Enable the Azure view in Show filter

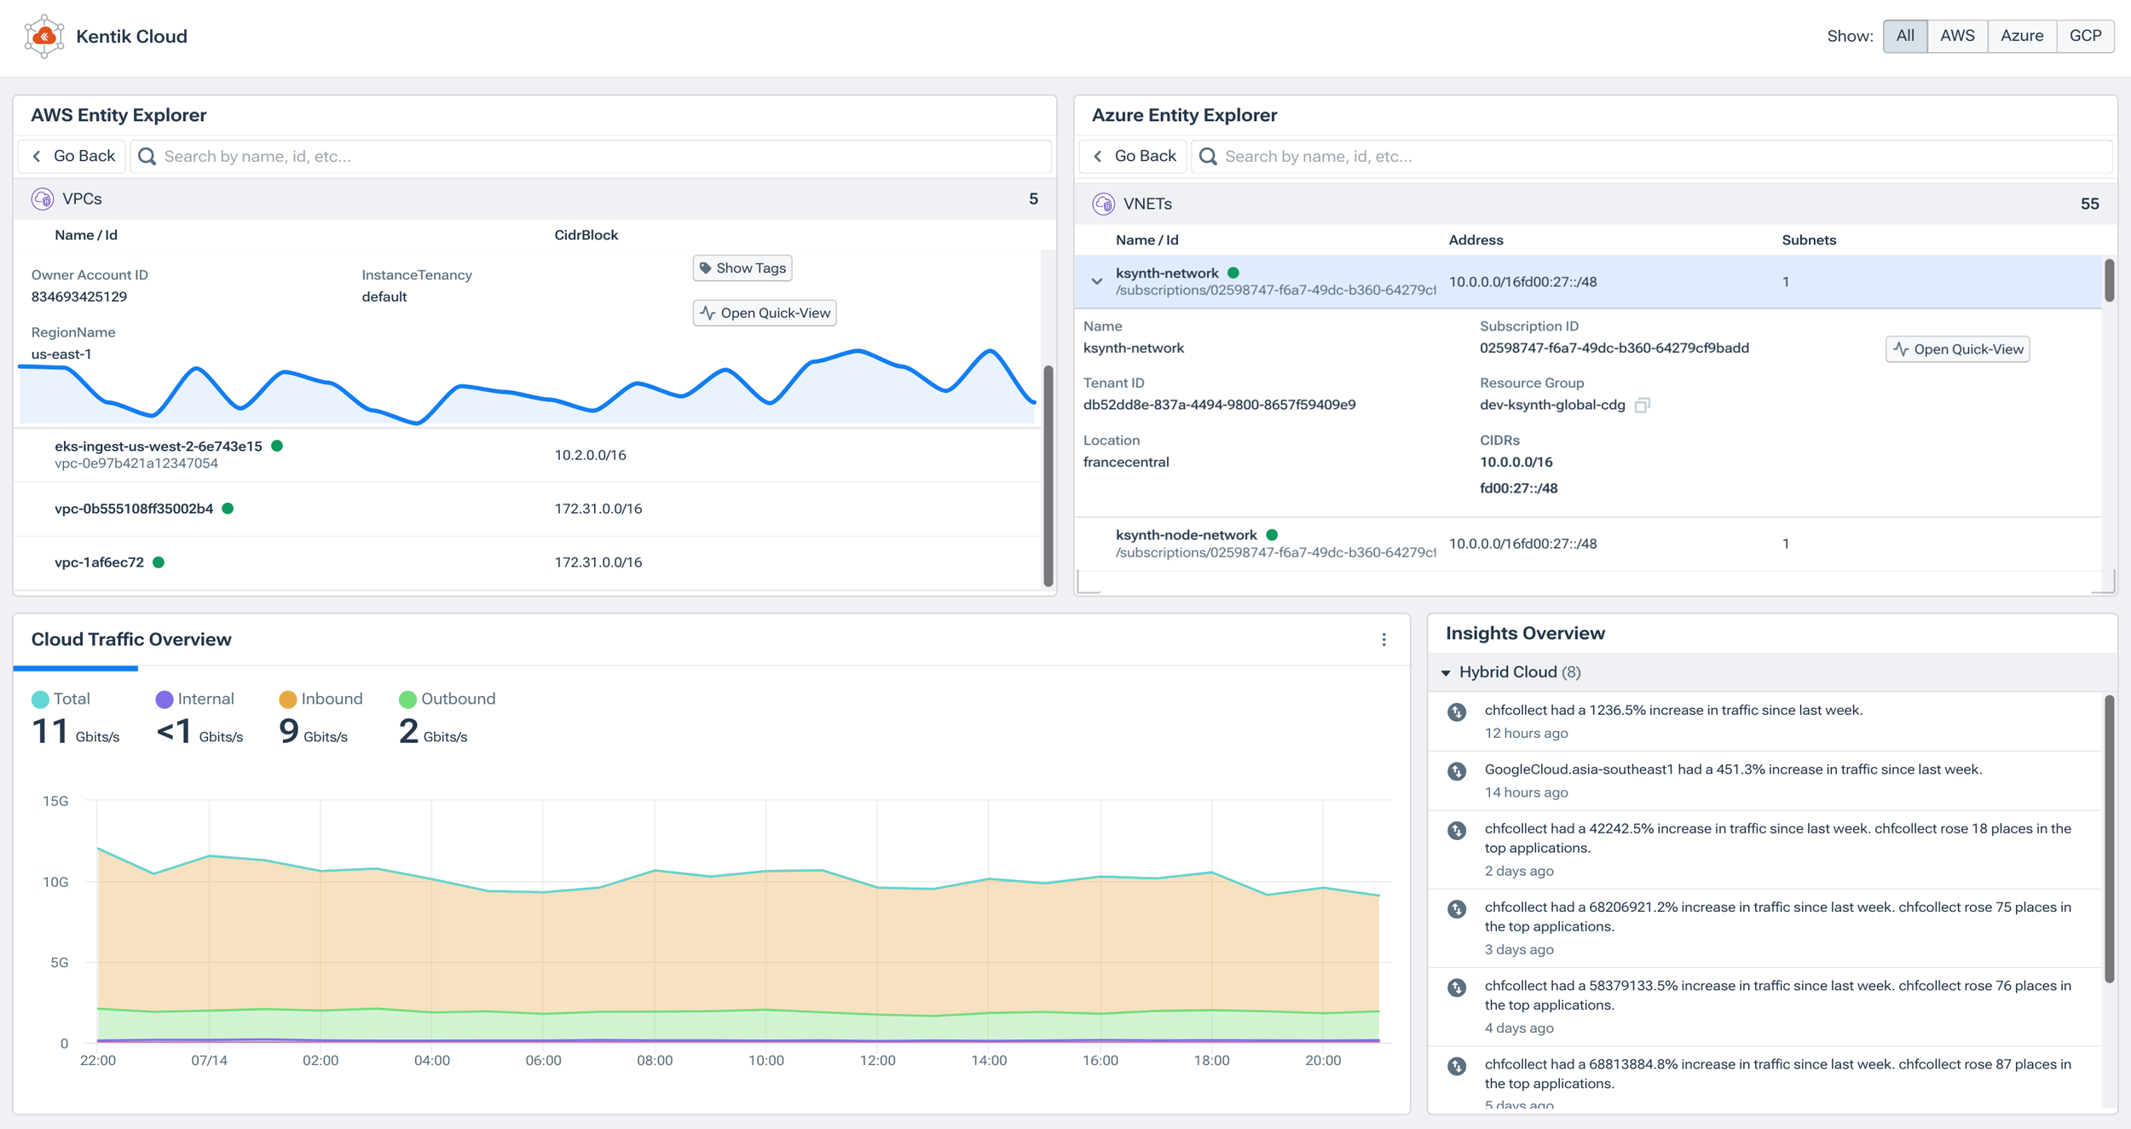2021,36
